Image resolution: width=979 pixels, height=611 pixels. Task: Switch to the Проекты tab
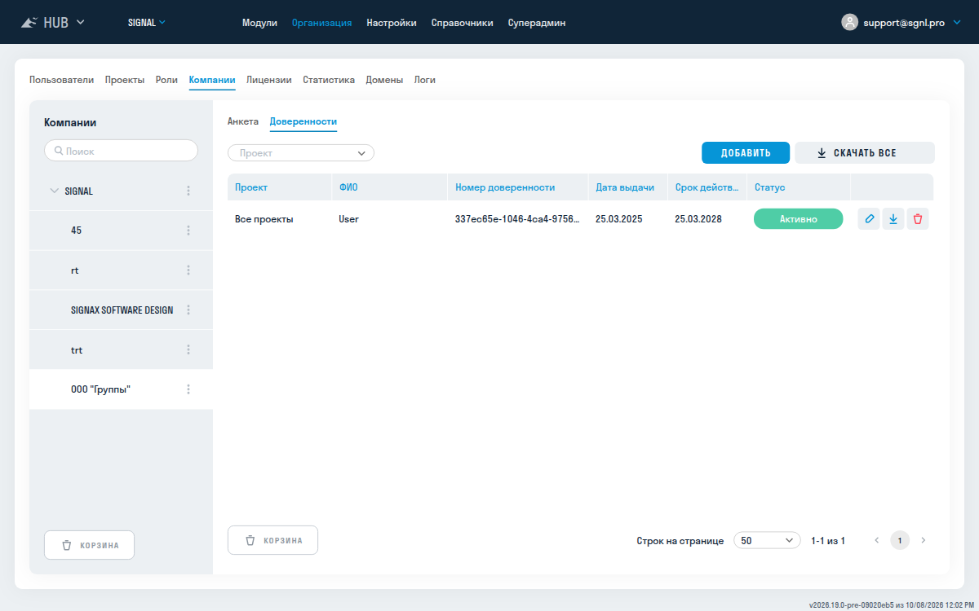point(125,80)
